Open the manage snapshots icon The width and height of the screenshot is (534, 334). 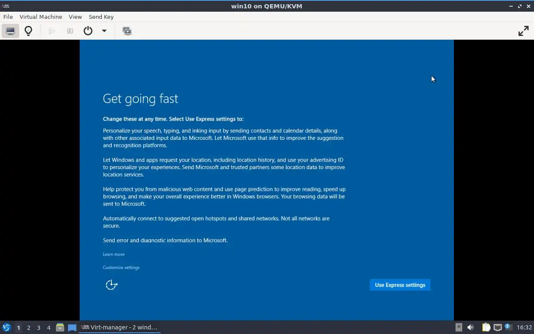[x=127, y=31]
